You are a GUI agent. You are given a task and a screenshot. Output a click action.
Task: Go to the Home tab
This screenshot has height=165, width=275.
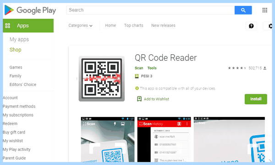(x=110, y=26)
